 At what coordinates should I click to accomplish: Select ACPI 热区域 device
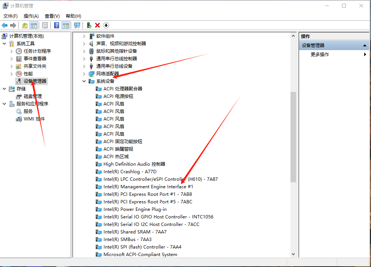pyautogui.click(x=116, y=157)
